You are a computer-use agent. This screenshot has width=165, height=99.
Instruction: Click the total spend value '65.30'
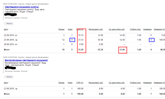[x=100, y=50]
